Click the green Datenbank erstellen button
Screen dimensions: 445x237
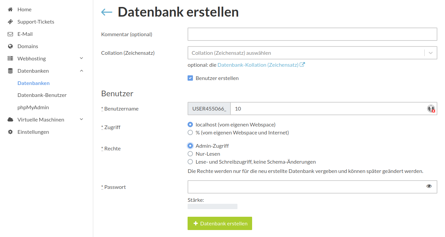point(220,224)
